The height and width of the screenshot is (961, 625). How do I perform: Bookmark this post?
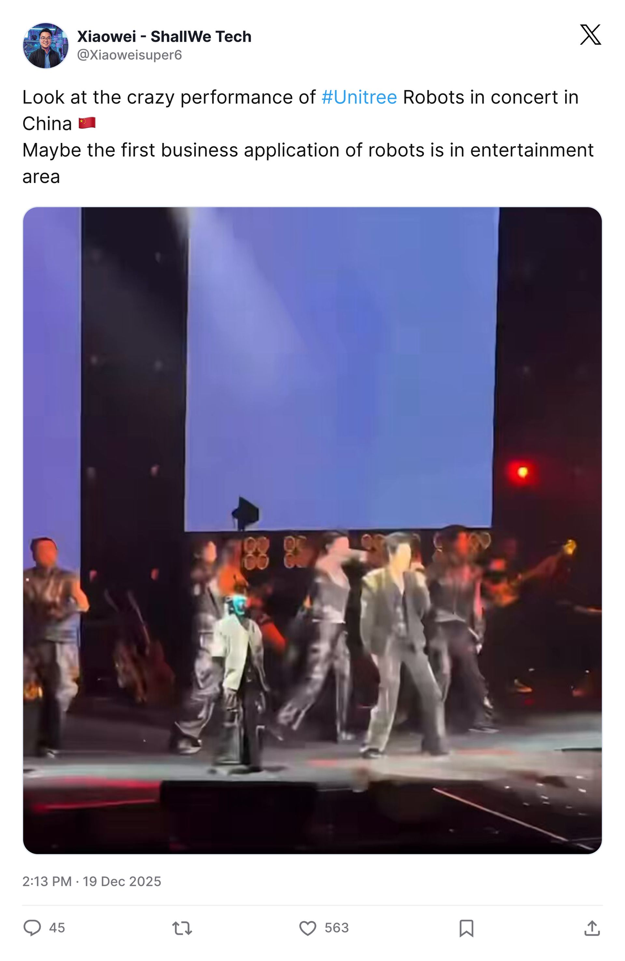(x=466, y=928)
